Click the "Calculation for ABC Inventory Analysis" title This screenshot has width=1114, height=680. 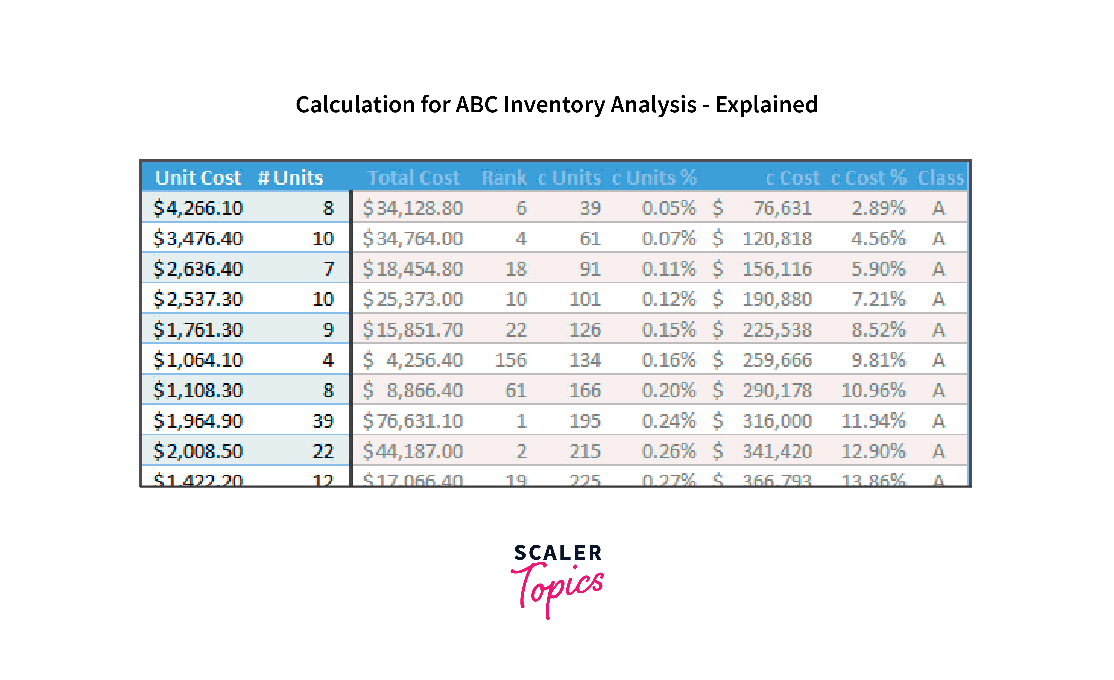[x=557, y=105]
